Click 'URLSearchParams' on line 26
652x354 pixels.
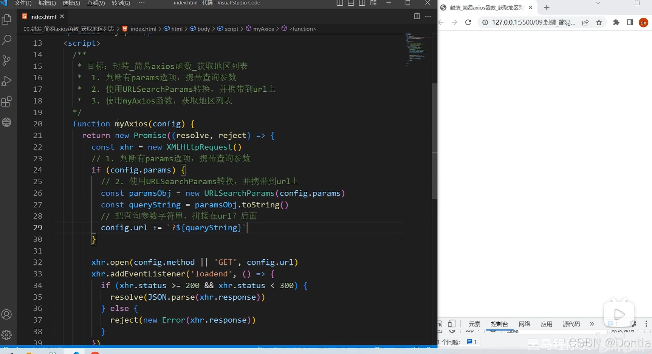(239, 193)
